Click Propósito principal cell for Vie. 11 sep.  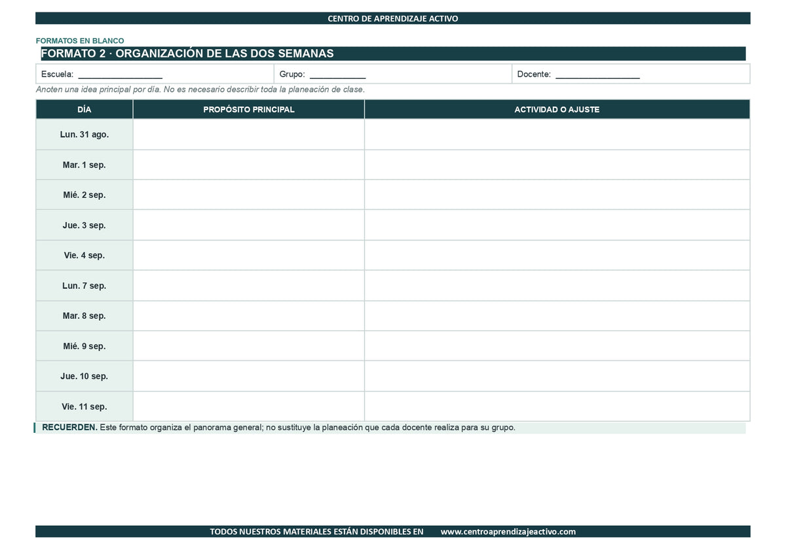tap(249, 407)
